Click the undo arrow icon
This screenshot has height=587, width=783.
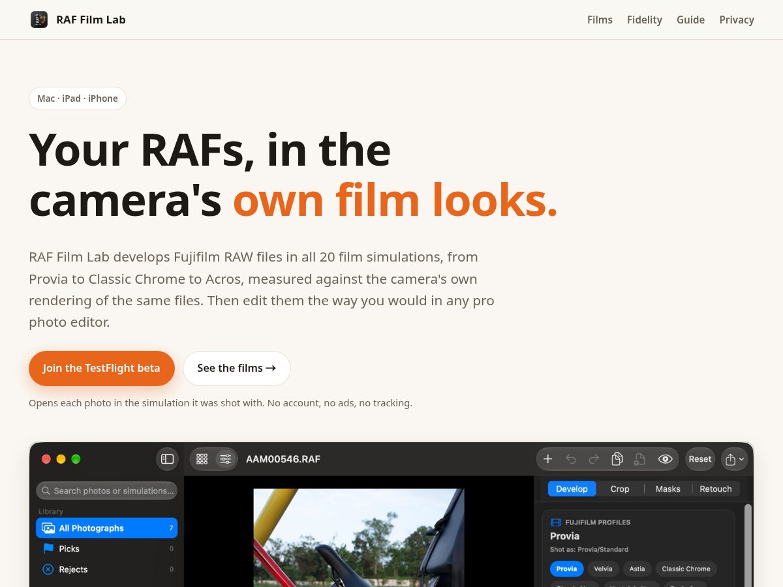coord(571,459)
